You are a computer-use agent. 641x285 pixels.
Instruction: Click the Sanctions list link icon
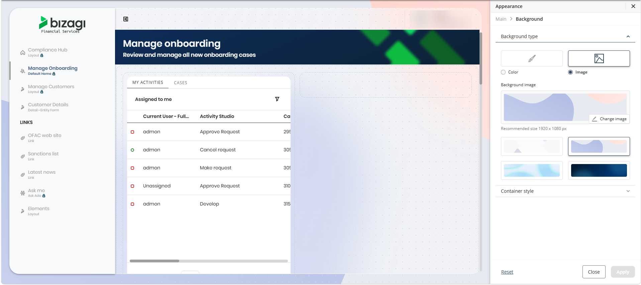[23, 156]
